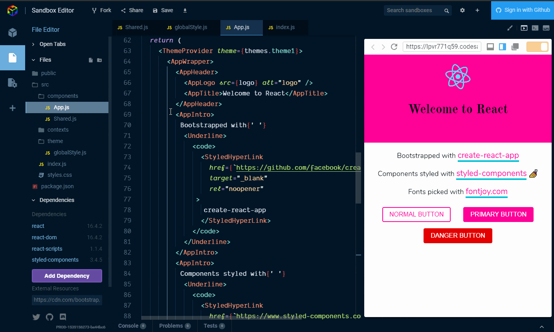The image size is (554, 332).
Task: Select the App.js editor tab
Action: tap(242, 28)
